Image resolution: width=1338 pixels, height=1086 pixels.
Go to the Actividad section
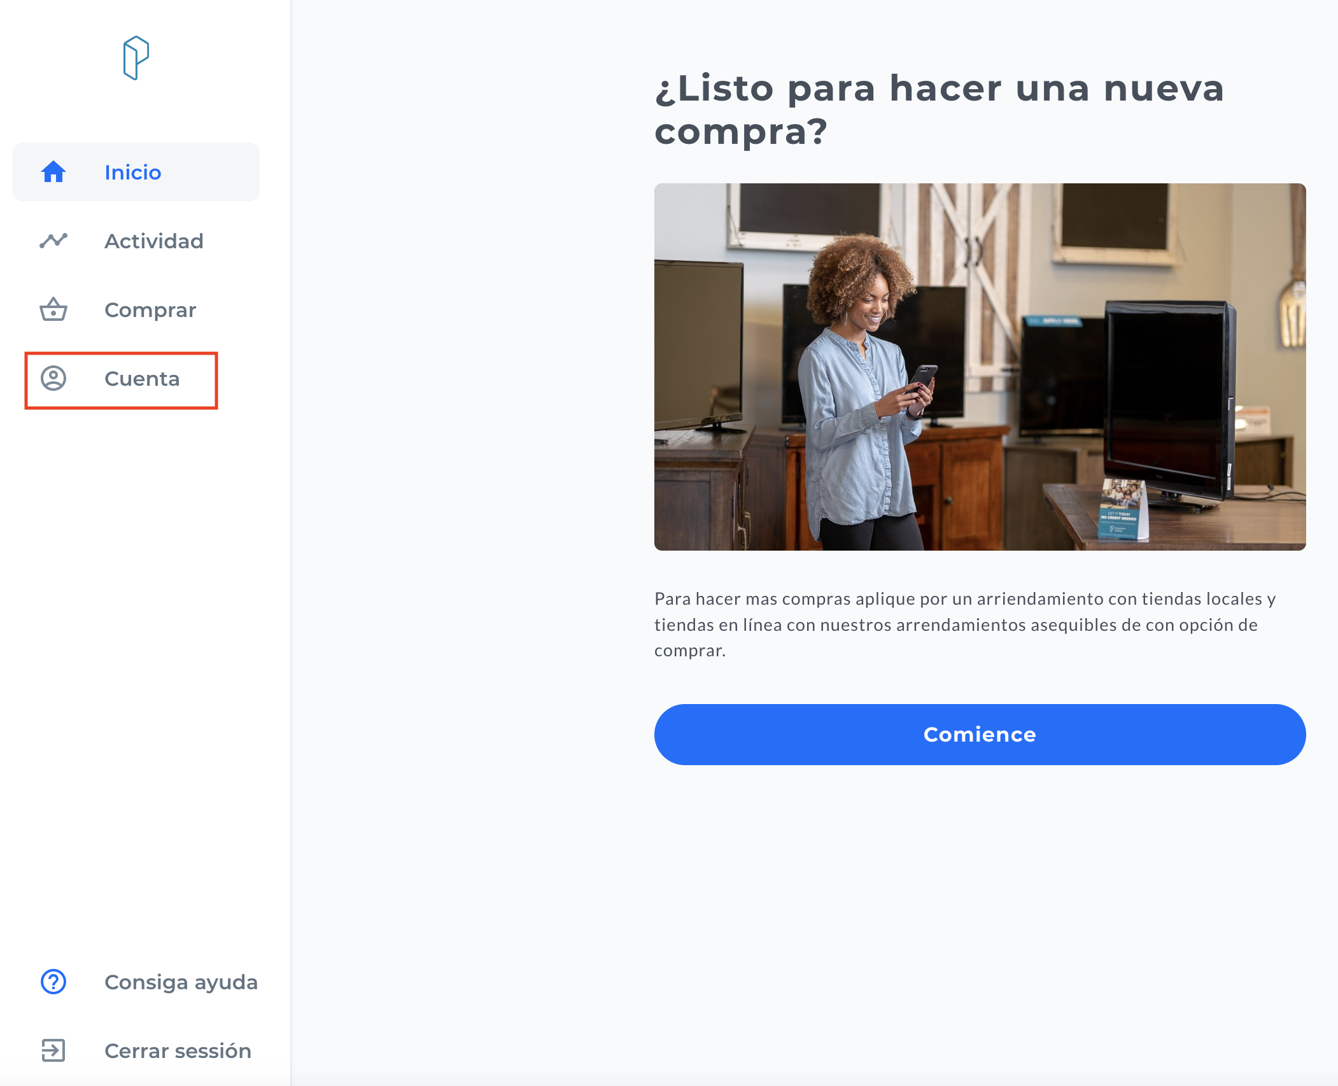(136, 241)
